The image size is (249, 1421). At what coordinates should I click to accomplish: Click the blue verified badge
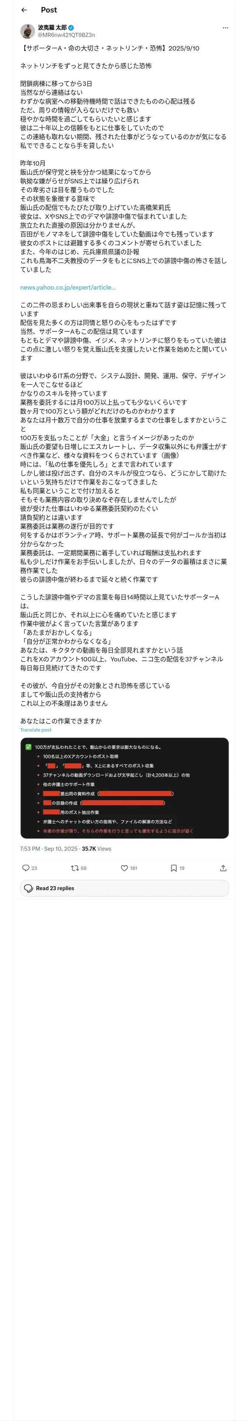click(71, 28)
